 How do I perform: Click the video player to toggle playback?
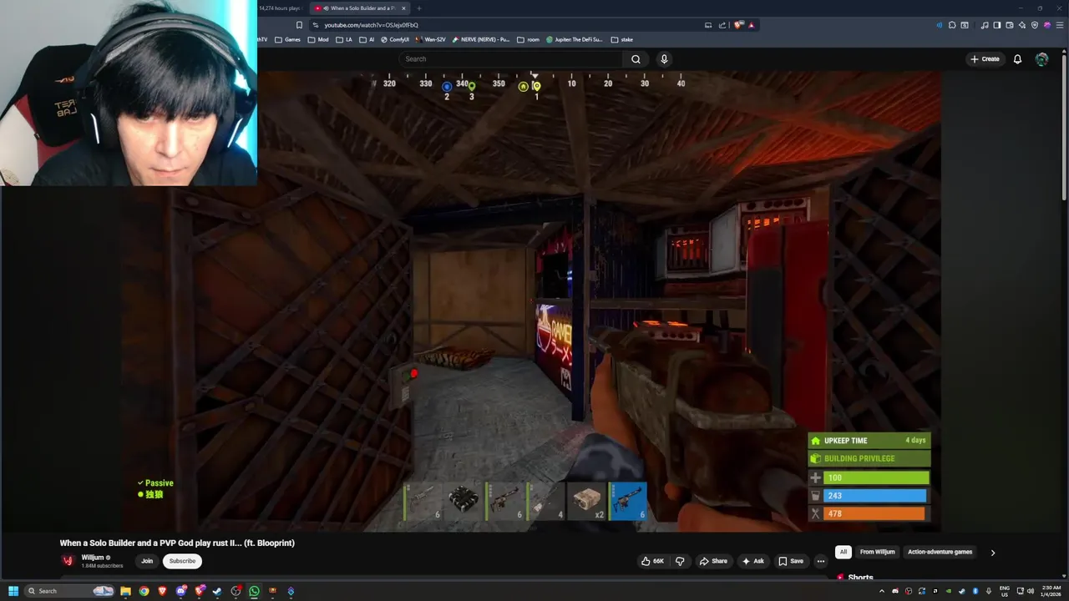pyautogui.click(x=531, y=300)
